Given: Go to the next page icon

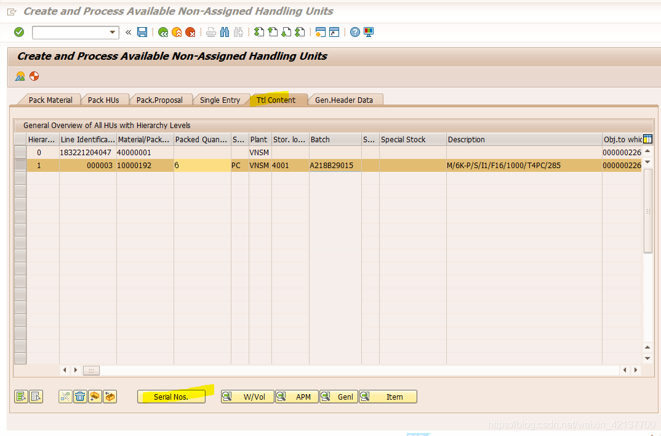Looking at the screenshot, I should [x=286, y=32].
